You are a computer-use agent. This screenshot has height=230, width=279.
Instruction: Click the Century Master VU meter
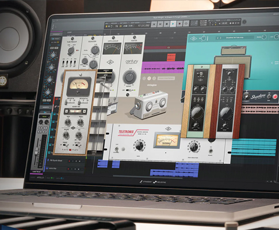pyautogui.click(x=133, y=48)
